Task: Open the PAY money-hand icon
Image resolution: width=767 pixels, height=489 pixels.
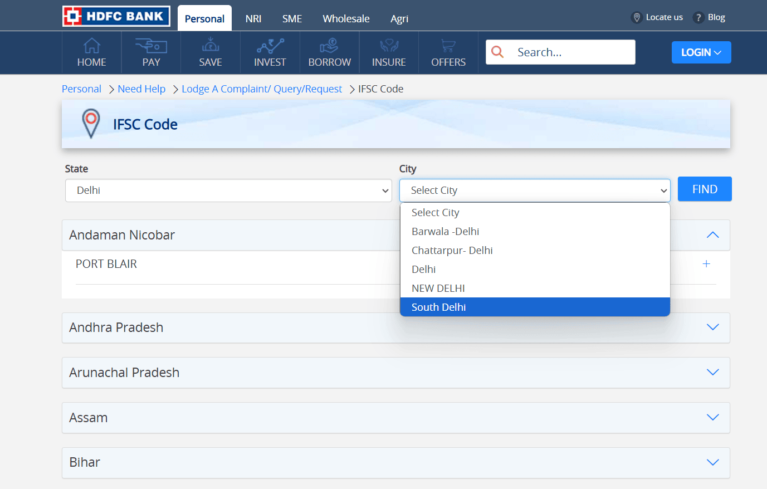Action: pos(151,45)
